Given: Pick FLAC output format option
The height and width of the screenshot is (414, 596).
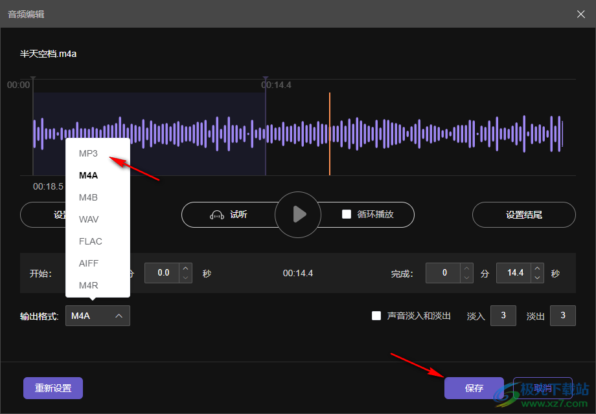Looking at the screenshot, I should click(x=91, y=241).
